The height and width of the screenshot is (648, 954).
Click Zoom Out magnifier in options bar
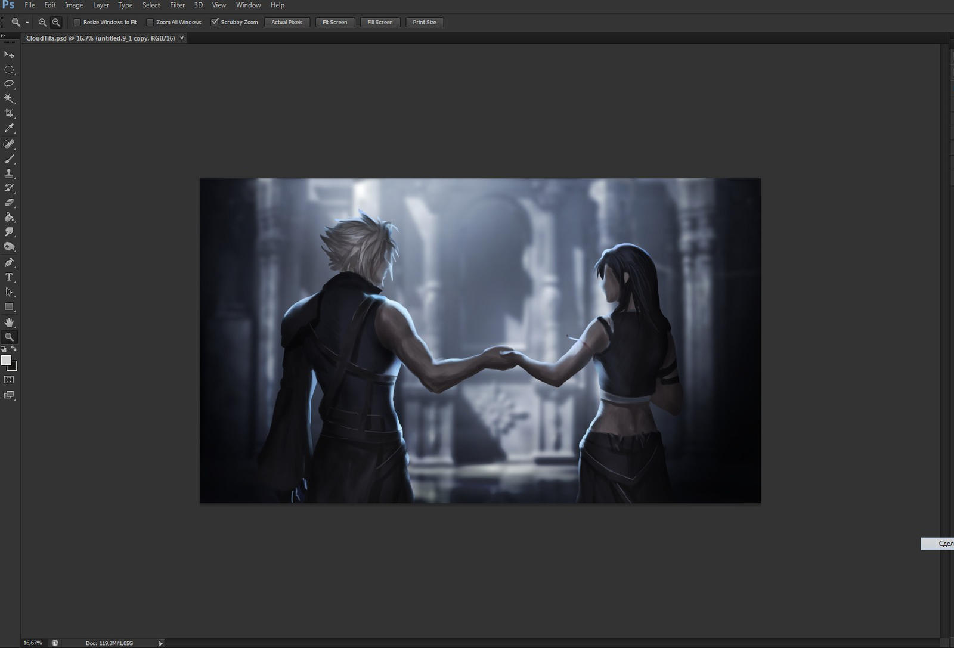(56, 22)
